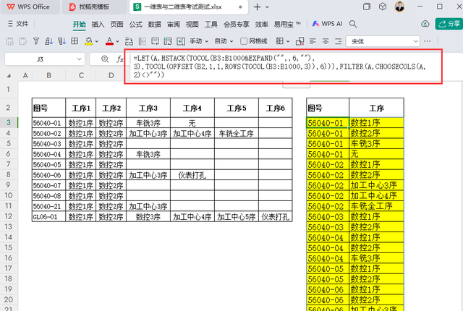Center align text
463x311 pixels.
pyautogui.click(x=326, y=41)
